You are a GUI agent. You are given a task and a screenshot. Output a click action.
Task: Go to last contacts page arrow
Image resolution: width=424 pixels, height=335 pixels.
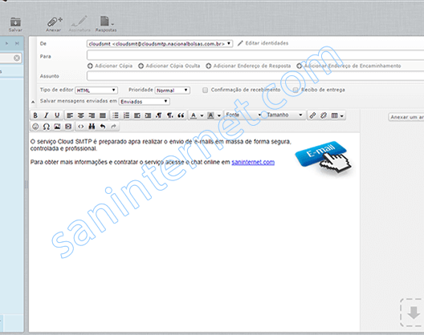17,43
